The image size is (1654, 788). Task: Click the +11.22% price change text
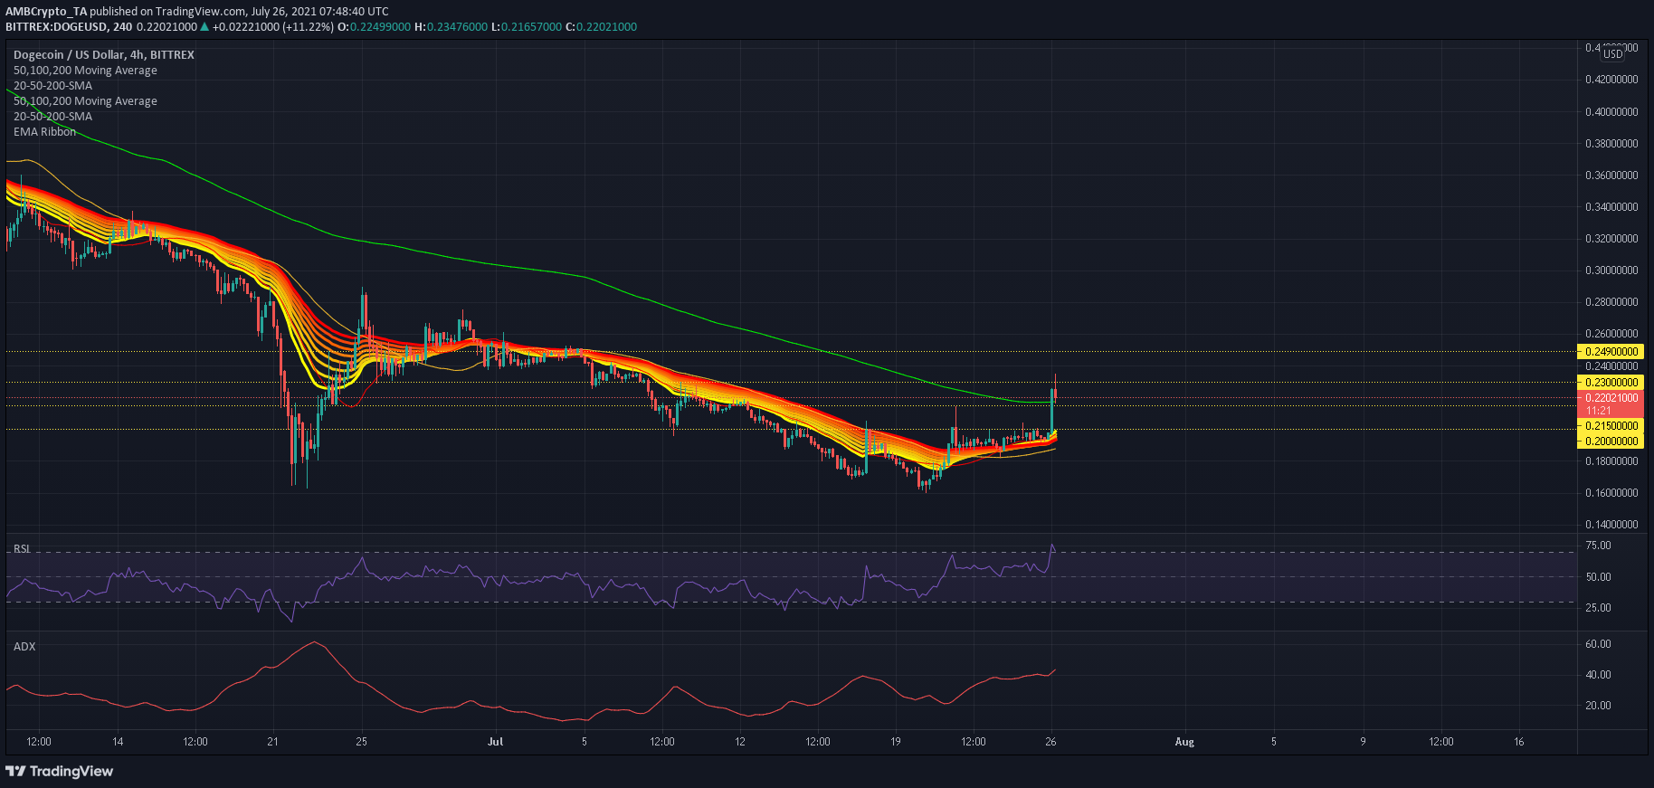[x=308, y=27]
